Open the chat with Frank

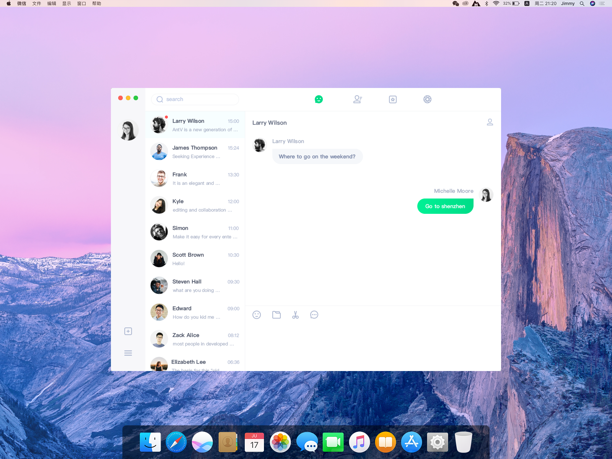[195, 179]
